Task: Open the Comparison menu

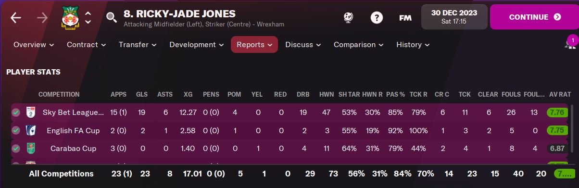Action: (x=359, y=45)
